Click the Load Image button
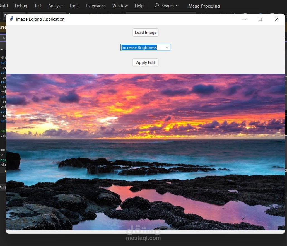Screen dimensions: 287x246 [146, 32]
